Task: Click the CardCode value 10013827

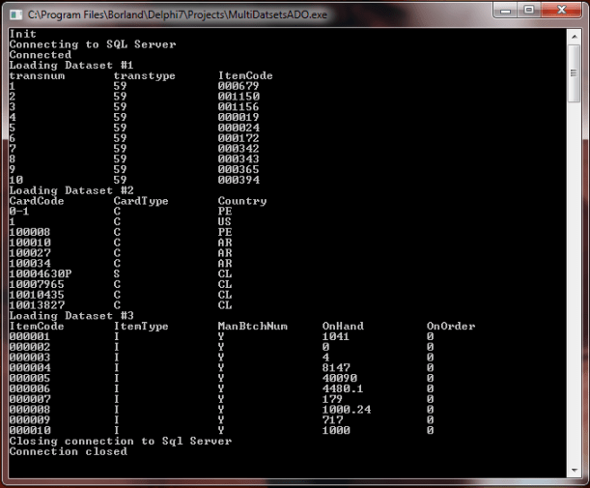Action: click(x=37, y=305)
